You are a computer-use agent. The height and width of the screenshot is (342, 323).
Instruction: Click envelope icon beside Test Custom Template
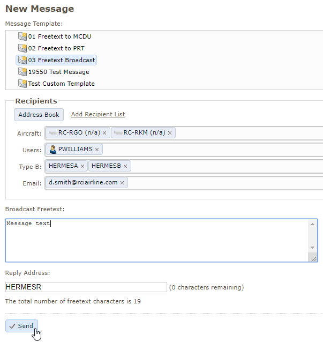coord(22,84)
